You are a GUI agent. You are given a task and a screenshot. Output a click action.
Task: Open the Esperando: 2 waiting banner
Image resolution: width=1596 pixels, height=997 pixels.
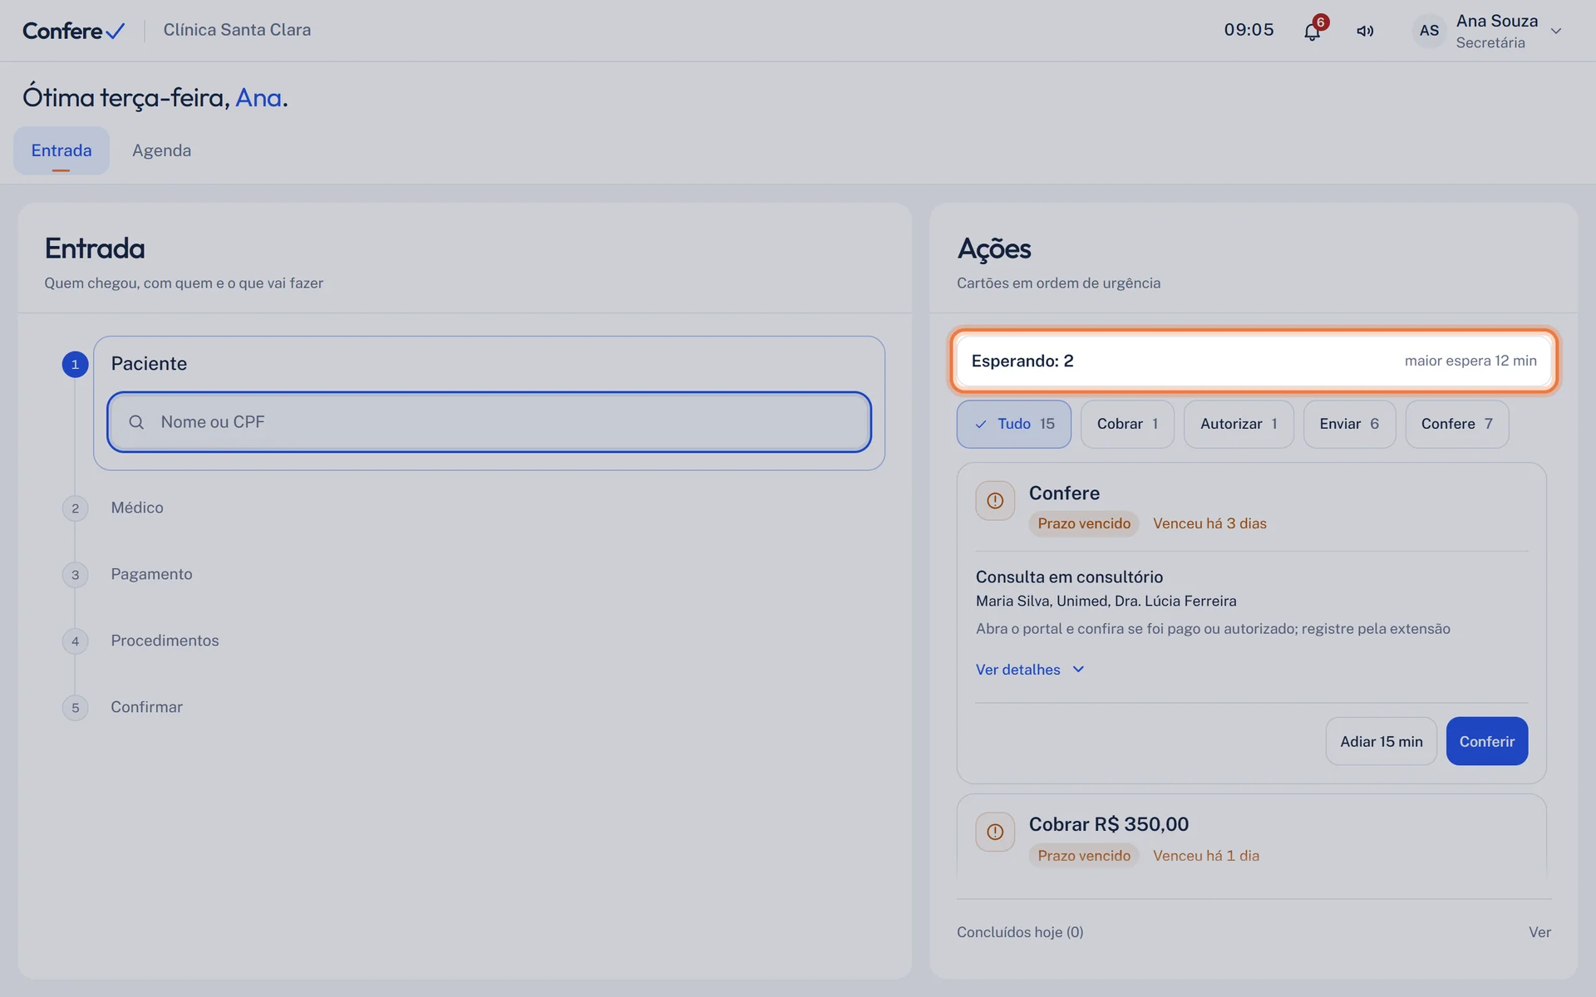tap(1254, 361)
